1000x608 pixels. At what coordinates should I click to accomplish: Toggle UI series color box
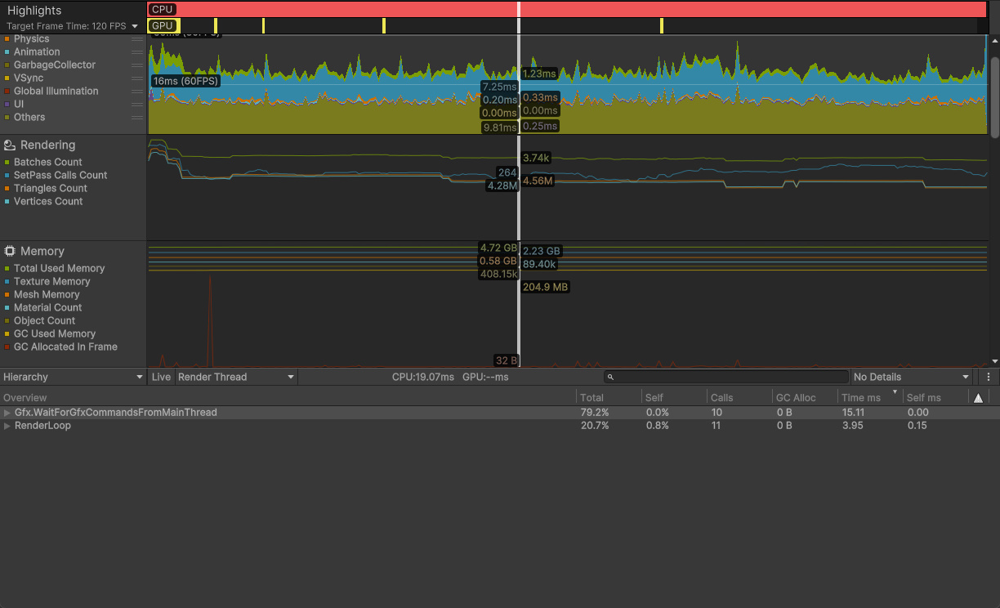(x=7, y=105)
